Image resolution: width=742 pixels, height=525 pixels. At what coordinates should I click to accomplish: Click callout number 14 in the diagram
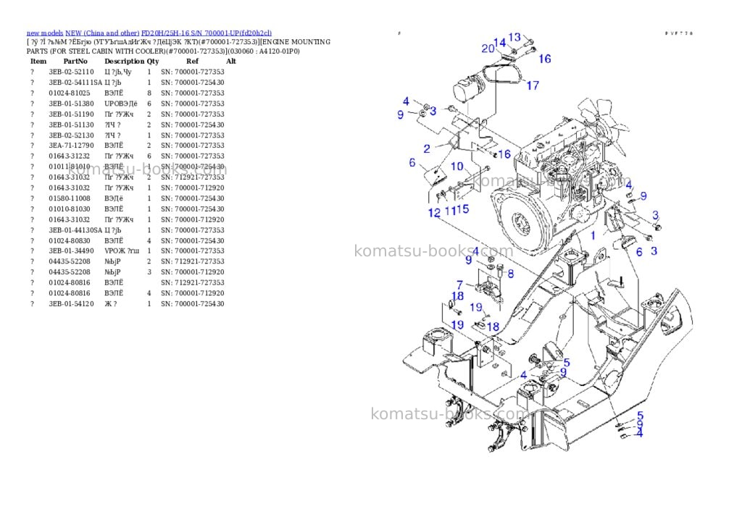500,43
